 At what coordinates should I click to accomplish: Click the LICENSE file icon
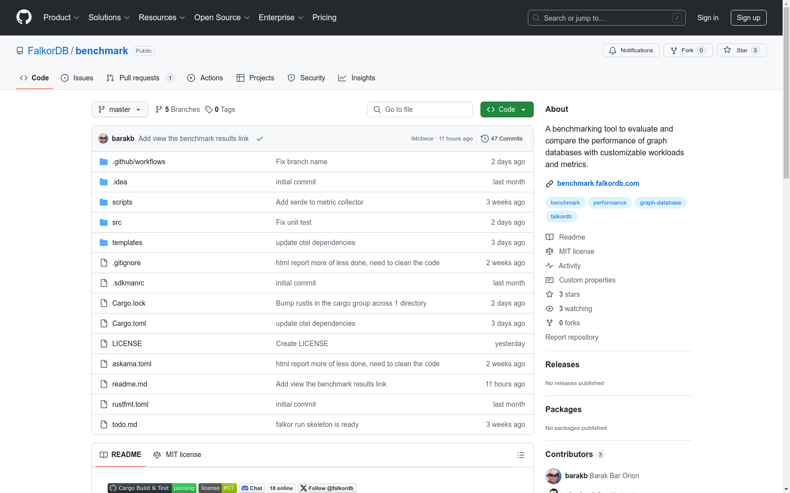104,344
